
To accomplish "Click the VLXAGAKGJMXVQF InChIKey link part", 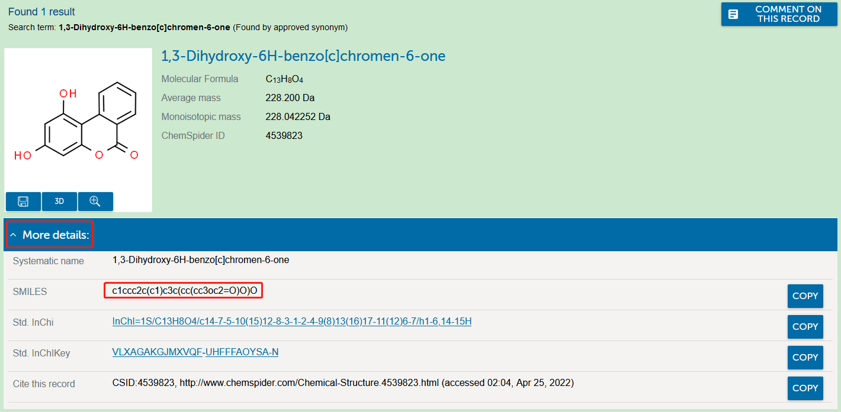I will (x=157, y=352).
